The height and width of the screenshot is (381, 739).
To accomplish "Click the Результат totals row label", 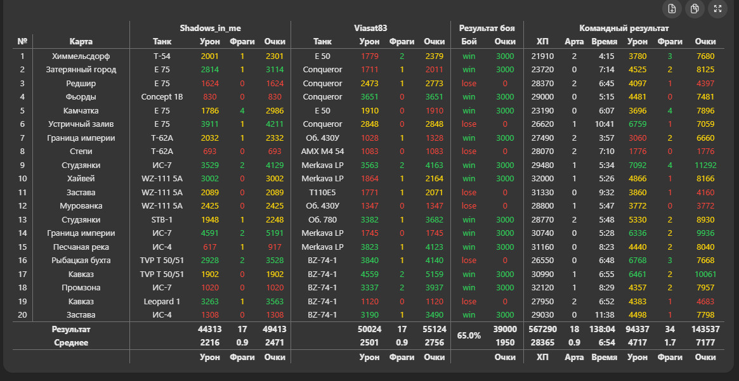I will 71,329.
